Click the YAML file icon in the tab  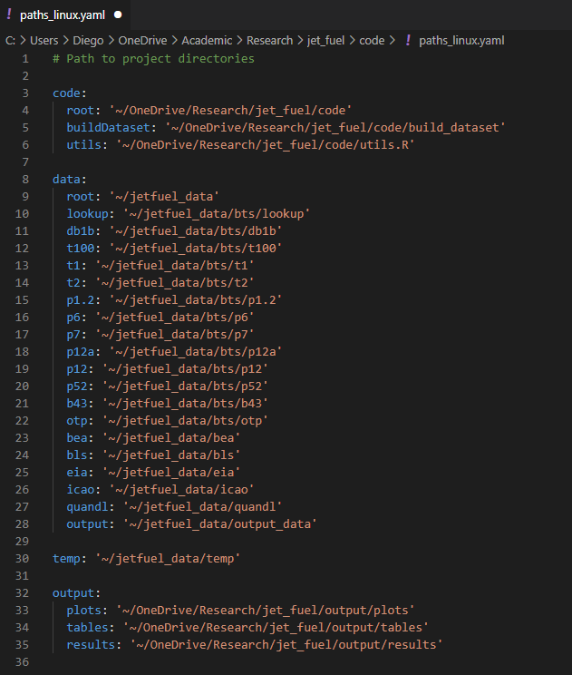click(9, 15)
